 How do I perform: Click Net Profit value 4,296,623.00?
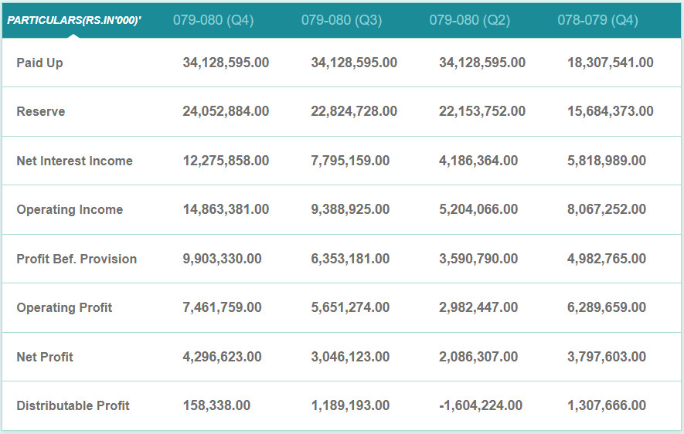pos(223,357)
